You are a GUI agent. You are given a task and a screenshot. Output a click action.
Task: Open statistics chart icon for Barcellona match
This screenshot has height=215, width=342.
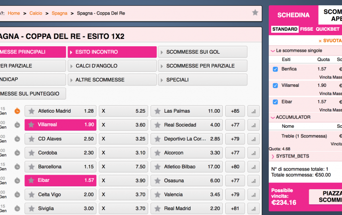pos(254,167)
